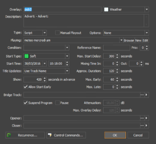156x144 pixels.
Task: Open the Start Type dropdown showing Soft
Action: pos(67,56)
